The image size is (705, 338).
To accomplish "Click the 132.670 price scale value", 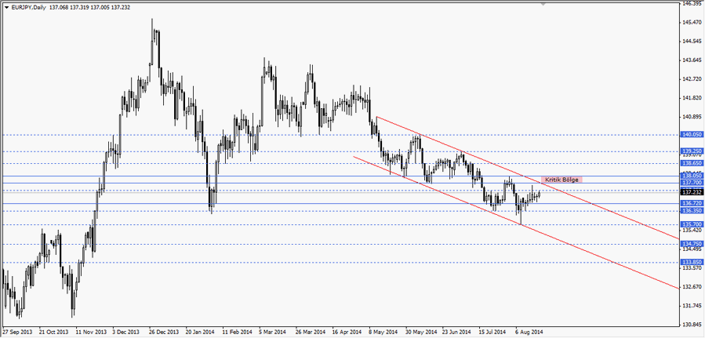I will click(x=692, y=286).
